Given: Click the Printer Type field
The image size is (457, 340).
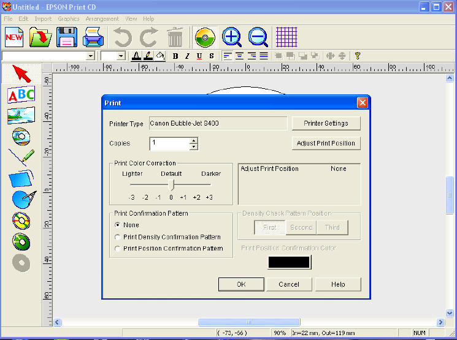Looking at the screenshot, I should (x=218, y=123).
